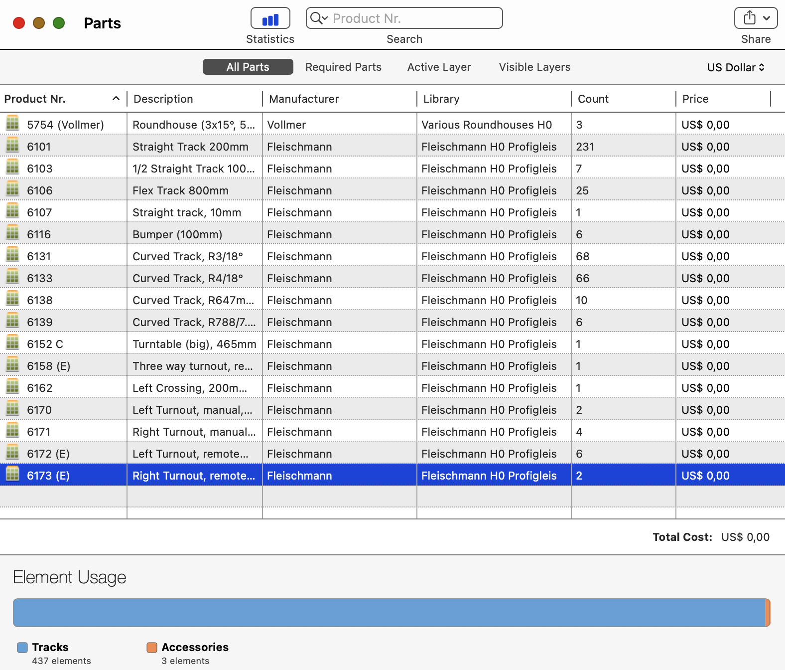The height and width of the screenshot is (670, 785).
Task: Click the part icon for row 6103
Action: (12, 167)
